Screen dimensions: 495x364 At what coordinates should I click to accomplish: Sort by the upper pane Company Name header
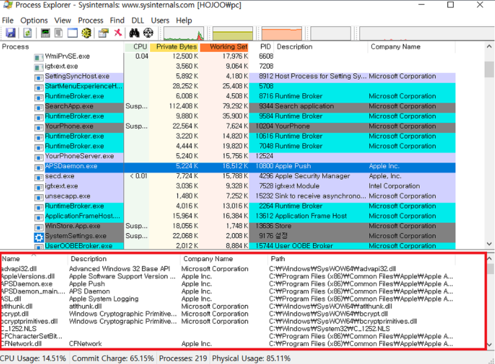coord(411,47)
